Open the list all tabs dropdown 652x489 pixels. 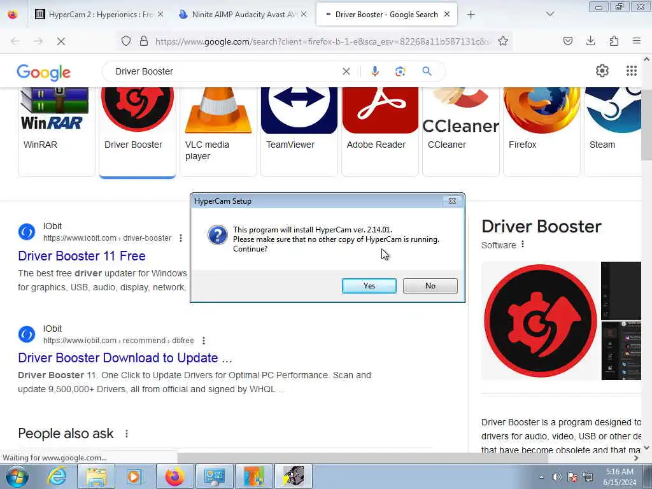[x=549, y=15]
